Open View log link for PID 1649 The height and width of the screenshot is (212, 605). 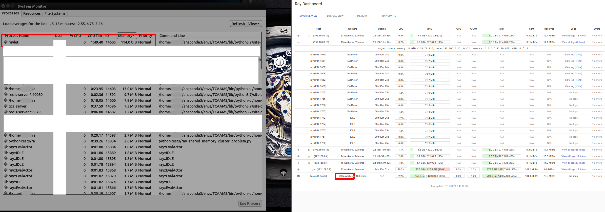[x=573, y=55]
